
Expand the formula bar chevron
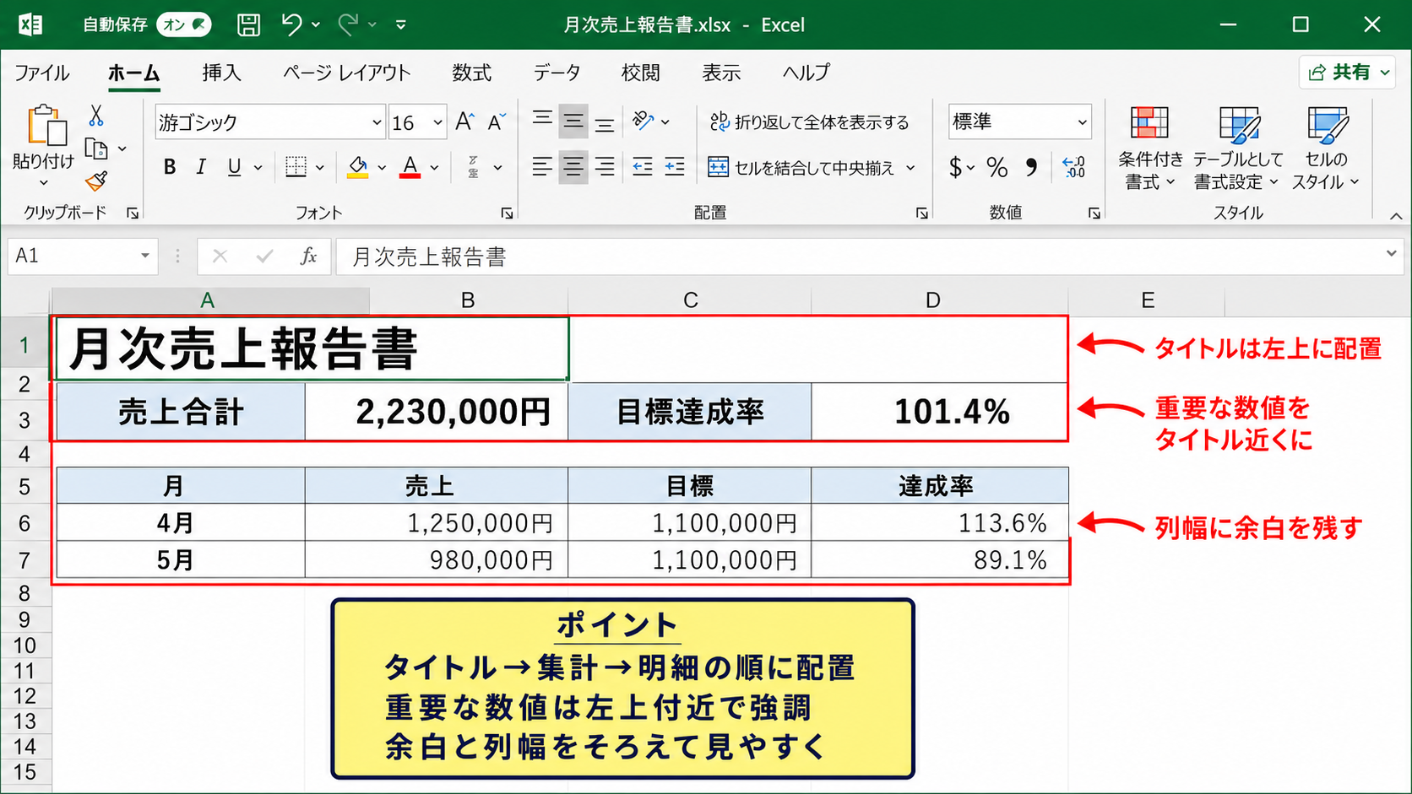point(1391,253)
